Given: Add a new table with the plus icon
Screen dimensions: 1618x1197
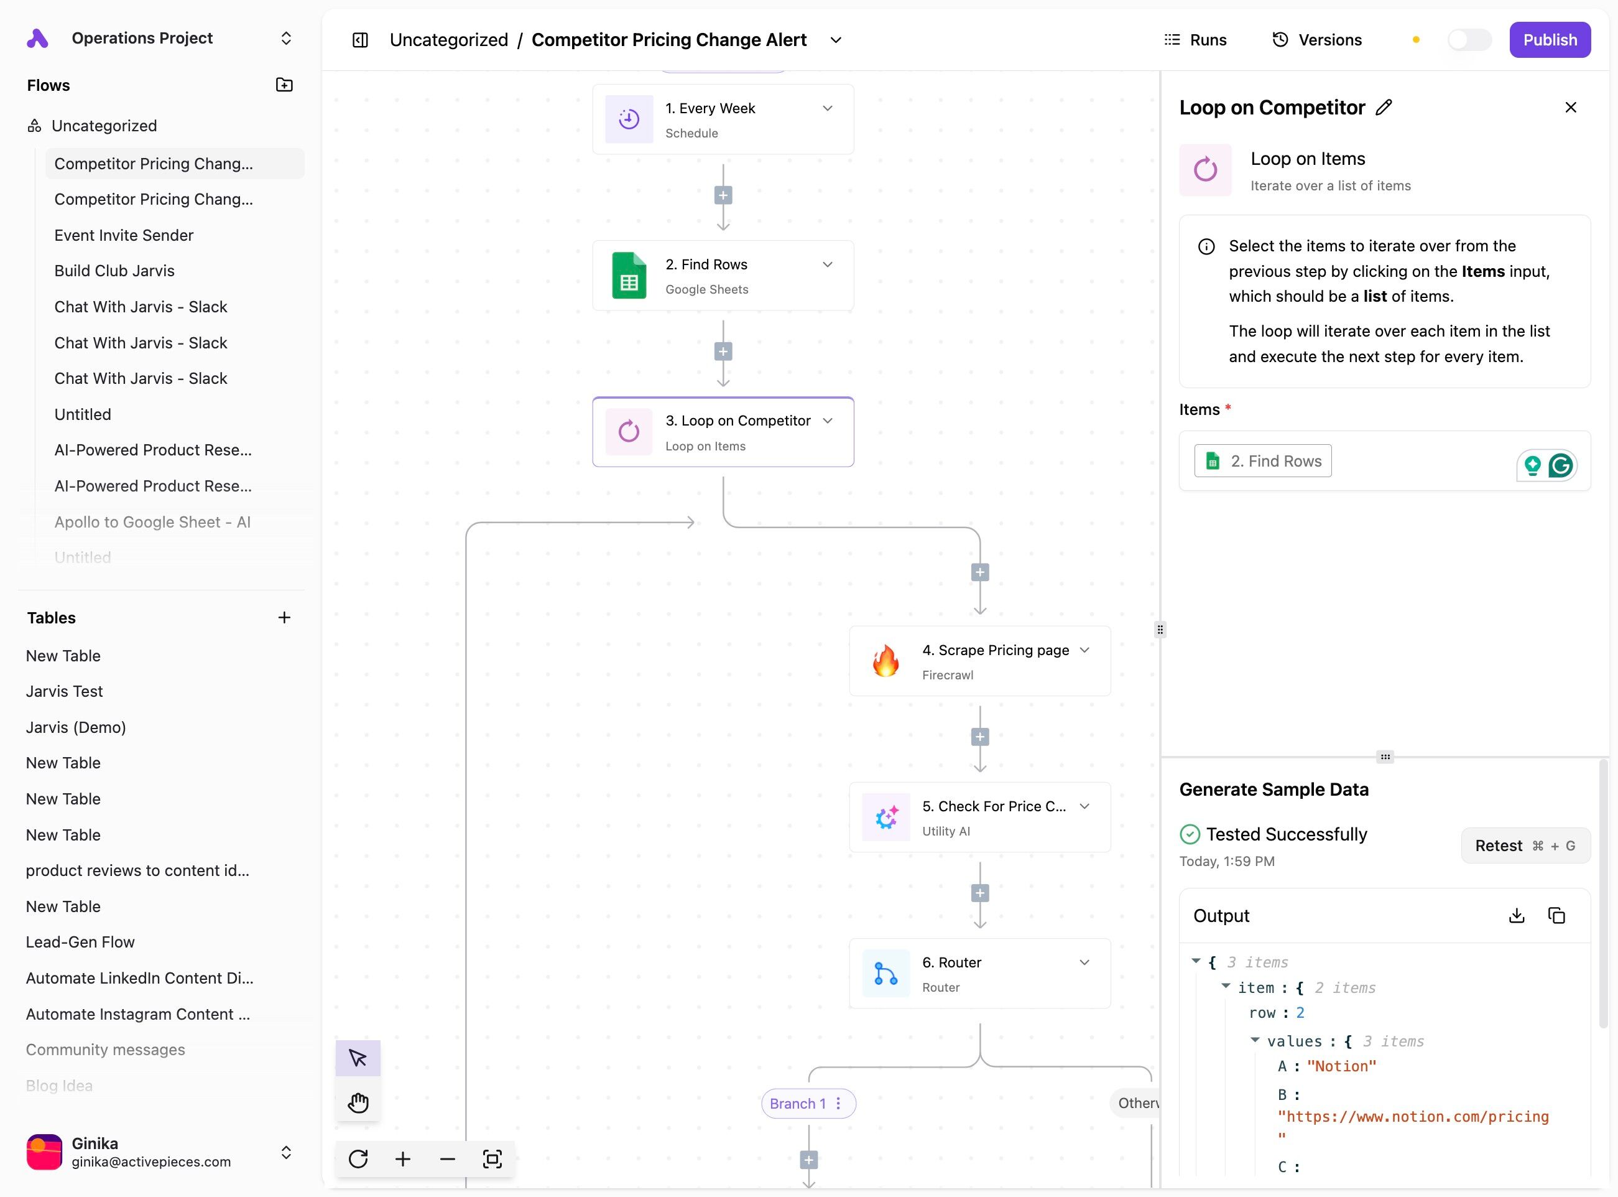Looking at the screenshot, I should pyautogui.click(x=284, y=617).
